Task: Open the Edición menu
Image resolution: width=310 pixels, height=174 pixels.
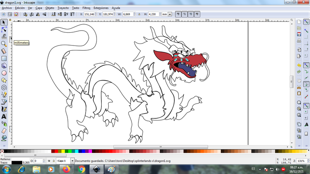Action: [20, 8]
